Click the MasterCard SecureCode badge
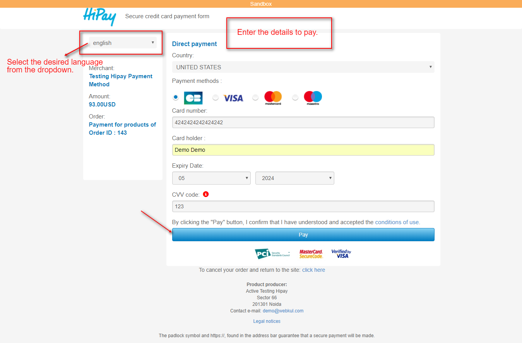Image resolution: width=522 pixels, height=343 pixels. (311, 254)
